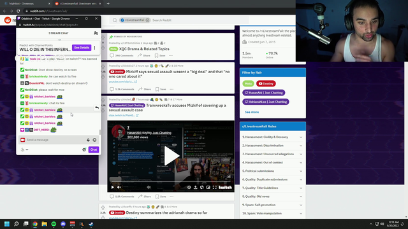This screenshot has height=229, width=408.
Task: Open comments on XQC Drama post
Action: pos(122,55)
